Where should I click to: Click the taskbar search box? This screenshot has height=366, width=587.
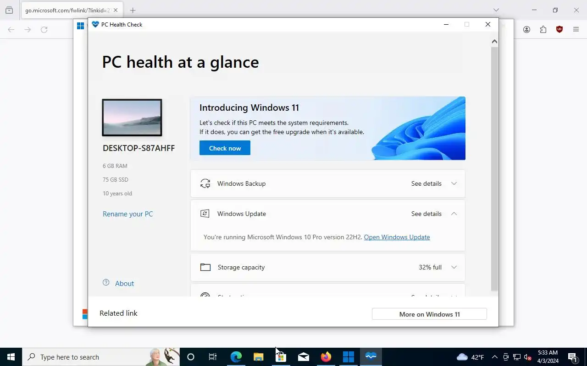pos(101,357)
